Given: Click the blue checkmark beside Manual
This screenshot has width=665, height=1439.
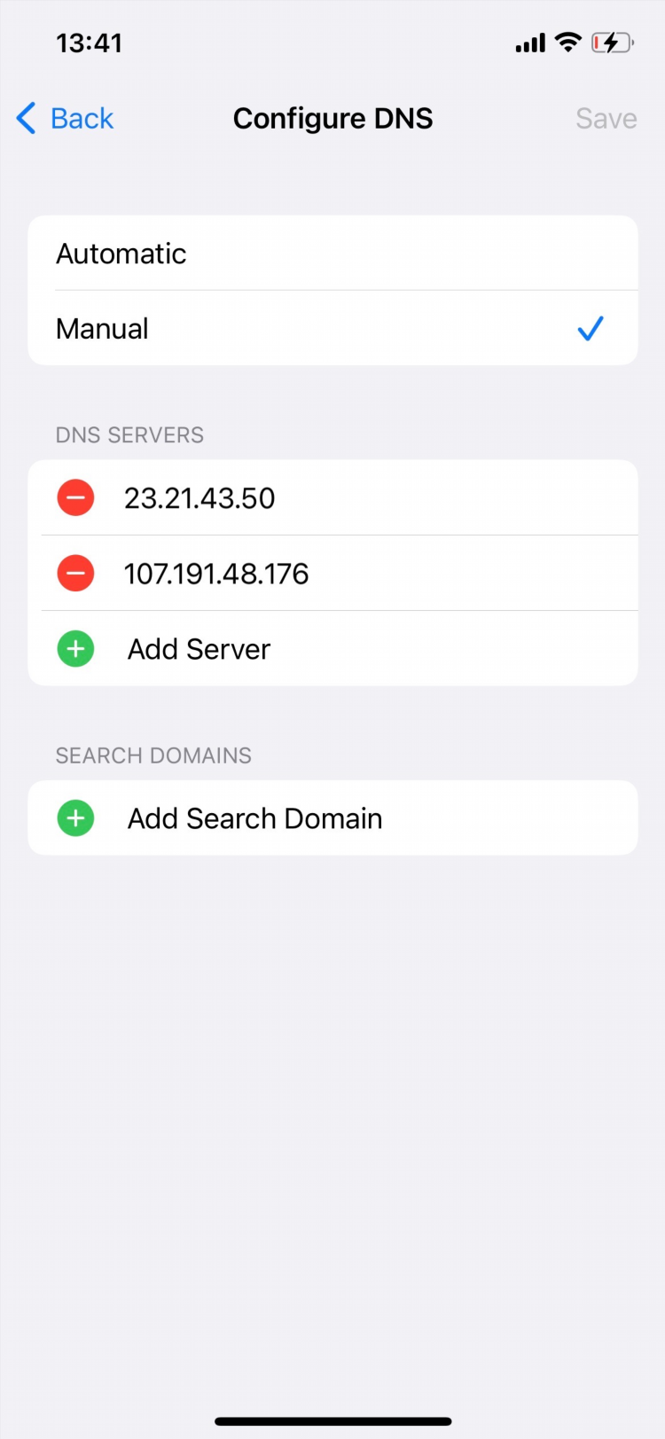Looking at the screenshot, I should point(591,328).
